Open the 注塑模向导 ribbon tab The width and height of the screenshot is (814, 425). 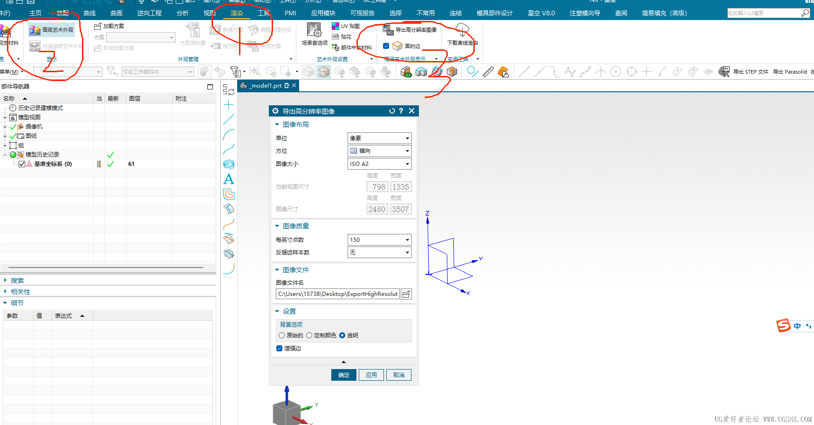coord(584,13)
